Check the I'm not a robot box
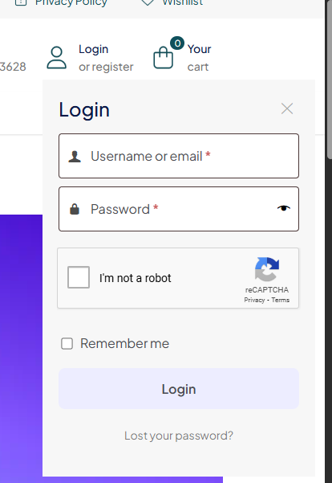Viewport: 332px width, 483px height. pyautogui.click(x=79, y=277)
